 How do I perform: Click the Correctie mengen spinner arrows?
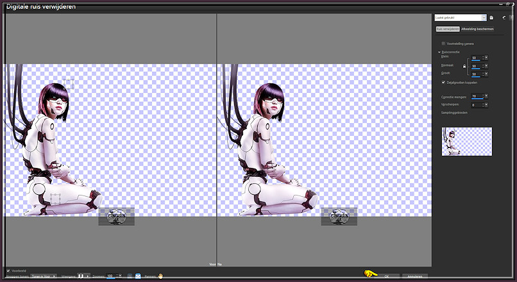tap(483, 96)
